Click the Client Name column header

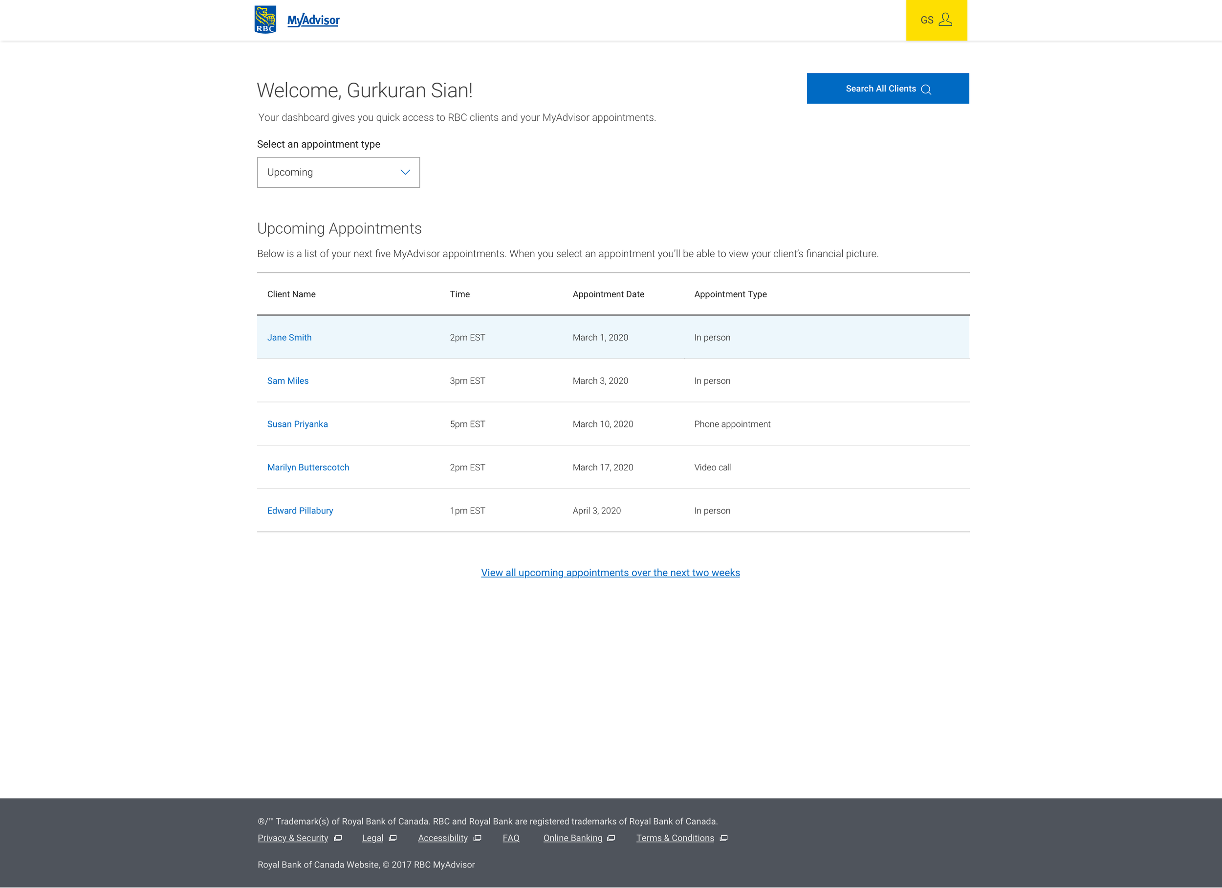291,294
